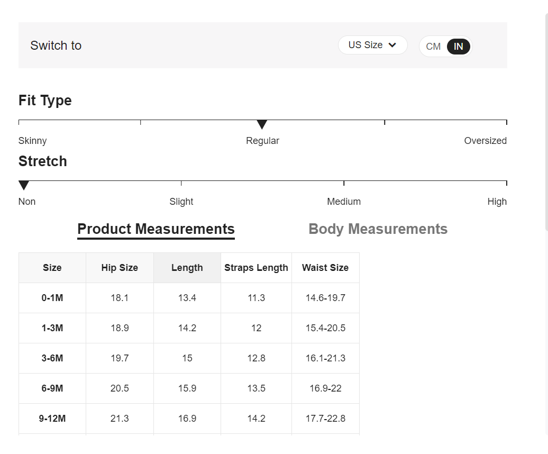The image size is (548, 454).
Task: Switch to the Body Measurements tab
Action: [x=378, y=229]
